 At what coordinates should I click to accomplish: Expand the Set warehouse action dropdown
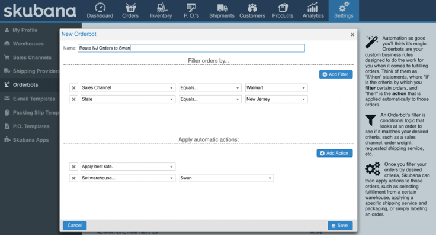pos(128,178)
